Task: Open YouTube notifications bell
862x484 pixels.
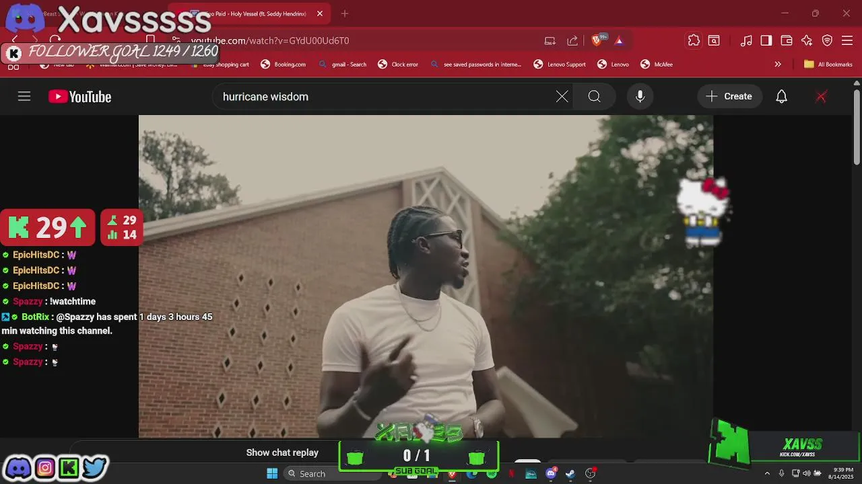Action: click(x=781, y=97)
